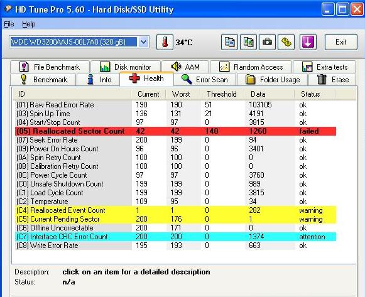Click the threshold value 140
365x297 pixels.
coord(211,131)
